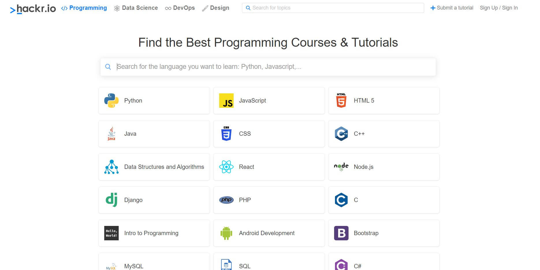Click the Python logo icon

(x=111, y=101)
